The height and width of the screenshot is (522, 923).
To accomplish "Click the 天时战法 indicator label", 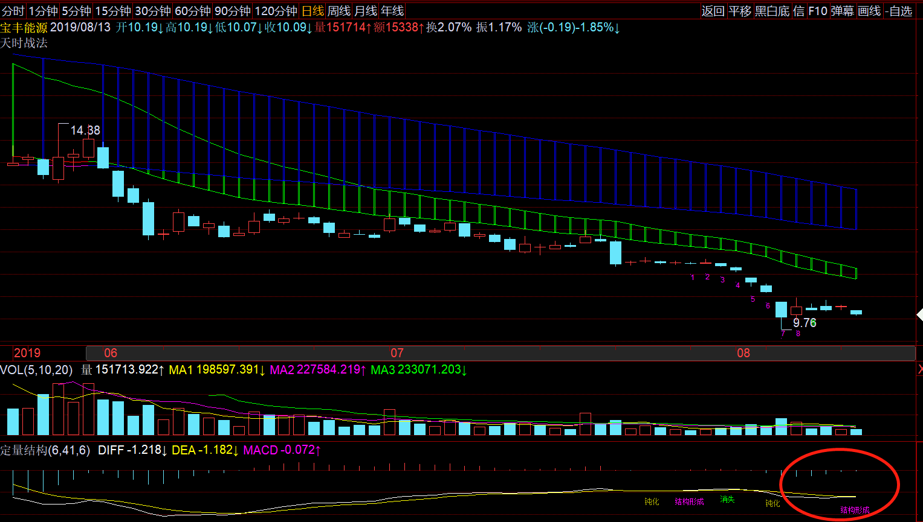I will 24,43.
